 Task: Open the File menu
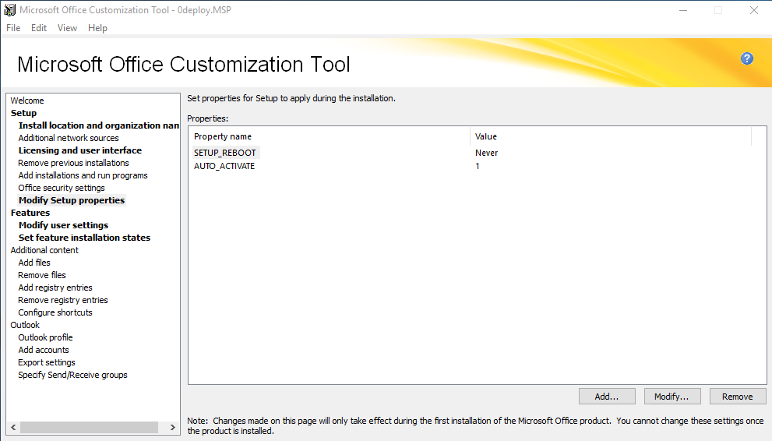click(13, 28)
